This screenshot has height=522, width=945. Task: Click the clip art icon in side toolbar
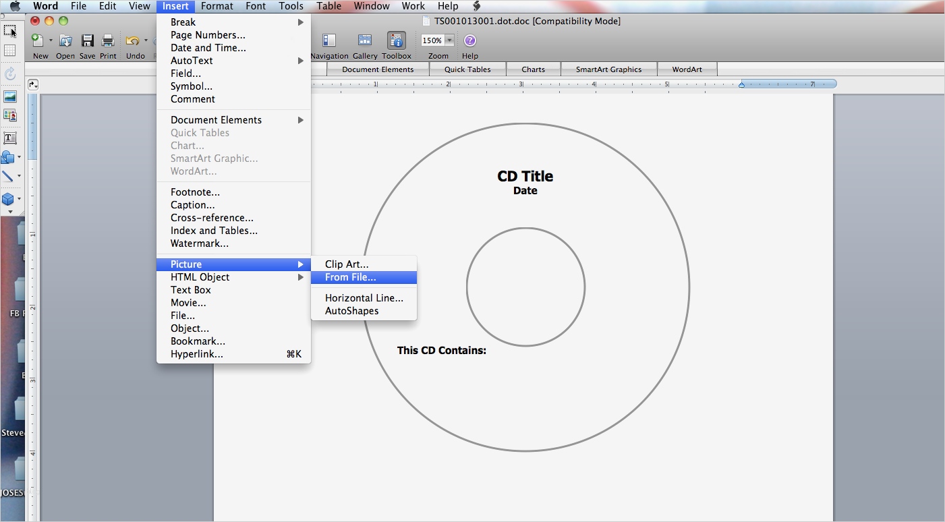tap(9, 116)
